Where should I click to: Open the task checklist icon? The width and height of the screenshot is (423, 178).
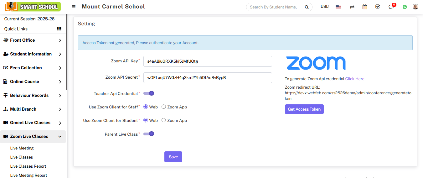378,7
